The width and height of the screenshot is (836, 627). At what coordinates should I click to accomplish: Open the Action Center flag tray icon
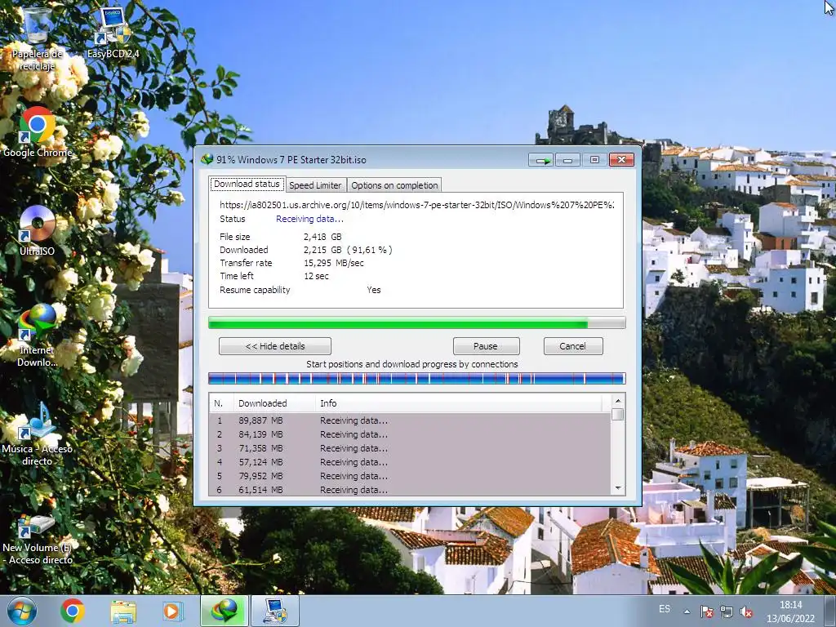click(x=707, y=612)
